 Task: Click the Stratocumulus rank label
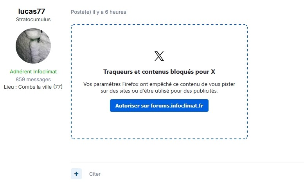point(33,20)
